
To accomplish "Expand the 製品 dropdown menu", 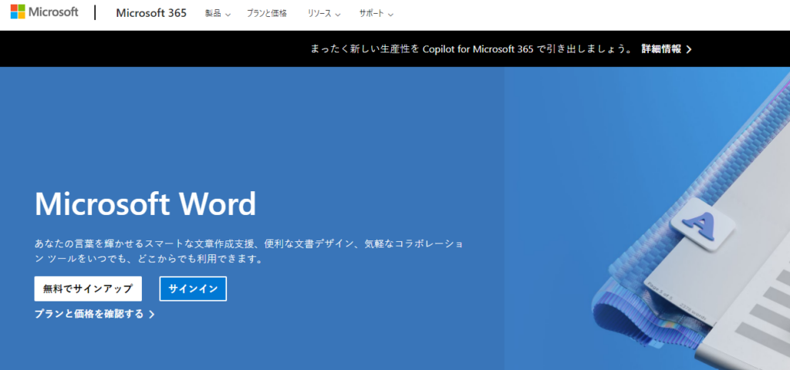I will pyautogui.click(x=218, y=14).
